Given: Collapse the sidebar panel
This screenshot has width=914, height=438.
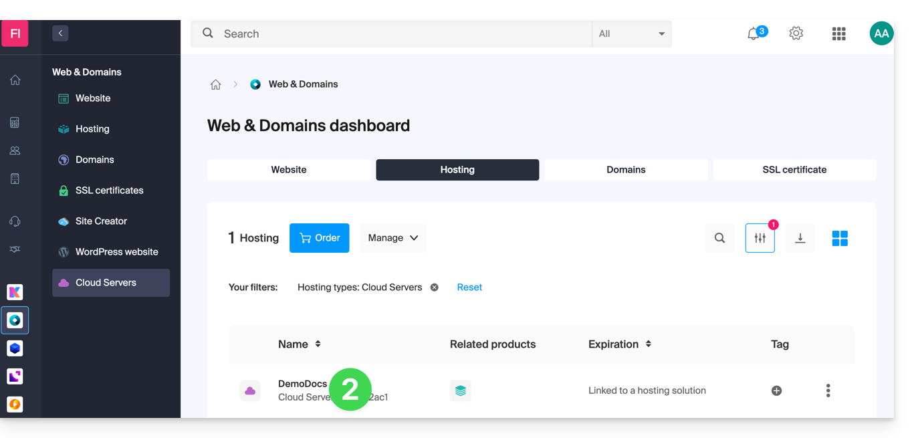Looking at the screenshot, I should pos(60,33).
